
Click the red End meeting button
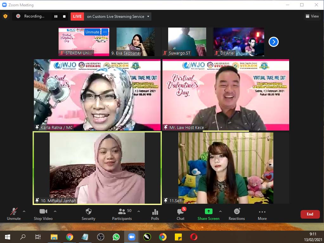310,214
